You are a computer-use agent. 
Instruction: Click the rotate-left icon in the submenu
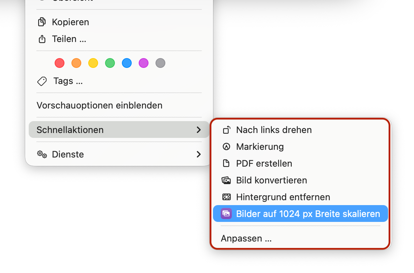pos(226,130)
